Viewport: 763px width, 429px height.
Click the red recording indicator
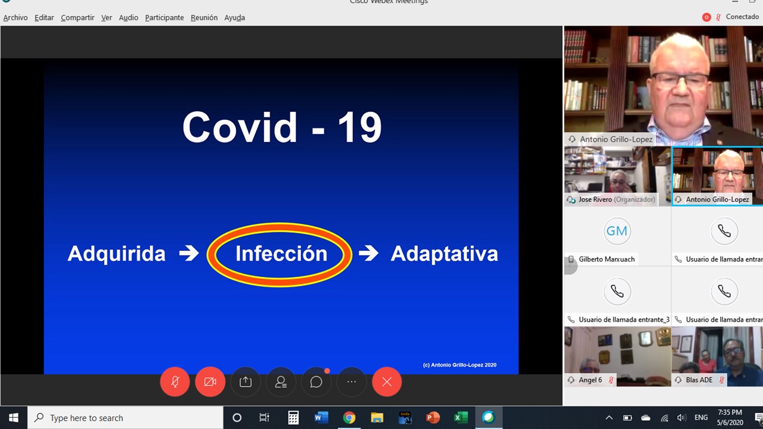[x=706, y=17]
